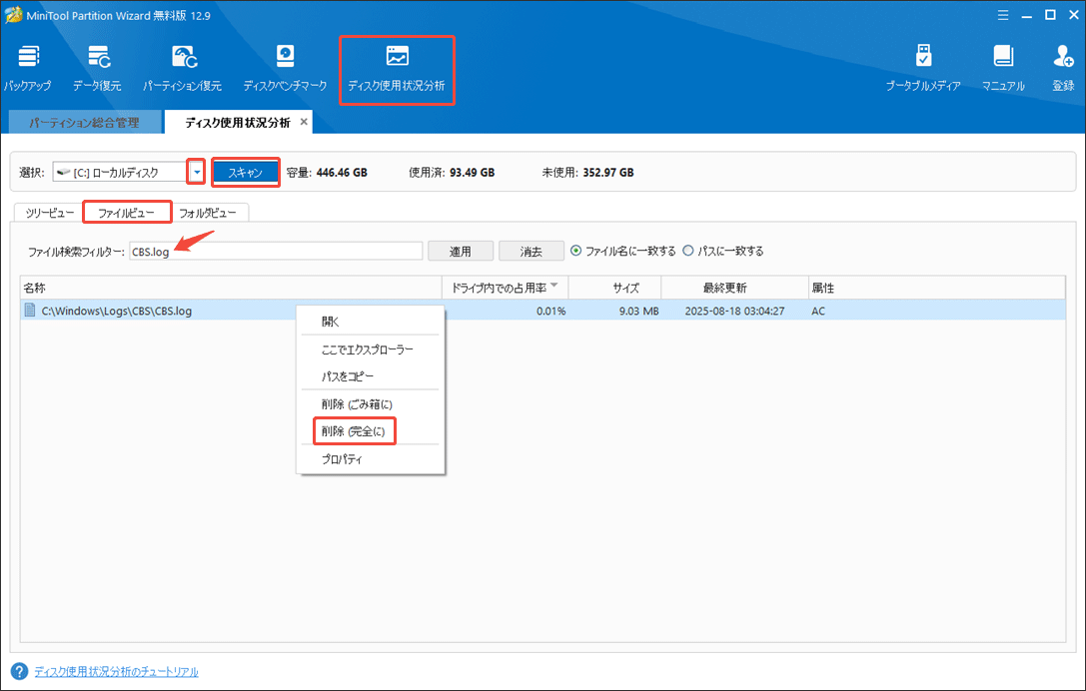Start ディスクベンチマーク disk benchmark
This screenshot has height=691, width=1086.
[x=285, y=69]
